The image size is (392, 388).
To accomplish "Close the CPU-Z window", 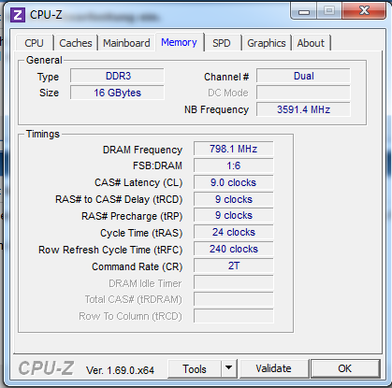I will click(364, 11).
